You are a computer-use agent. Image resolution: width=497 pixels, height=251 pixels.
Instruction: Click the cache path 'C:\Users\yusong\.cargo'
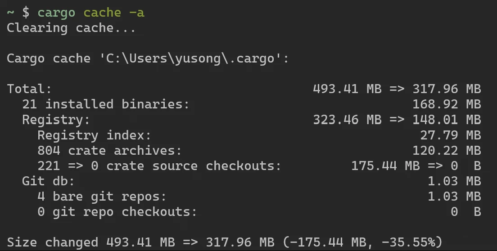pyautogui.click(x=190, y=58)
